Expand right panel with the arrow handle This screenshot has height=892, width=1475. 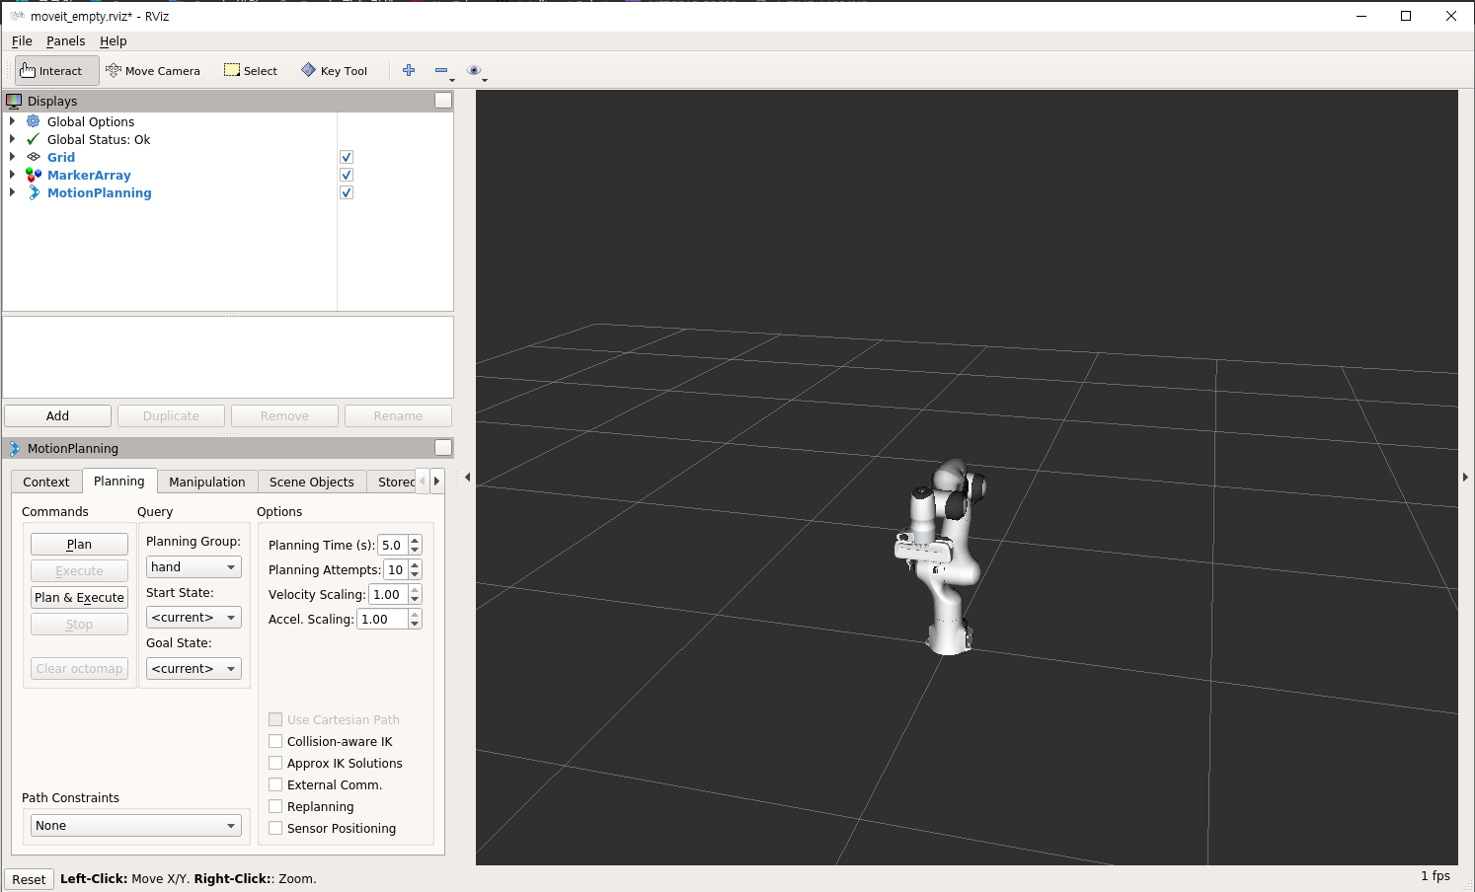pos(1465,478)
